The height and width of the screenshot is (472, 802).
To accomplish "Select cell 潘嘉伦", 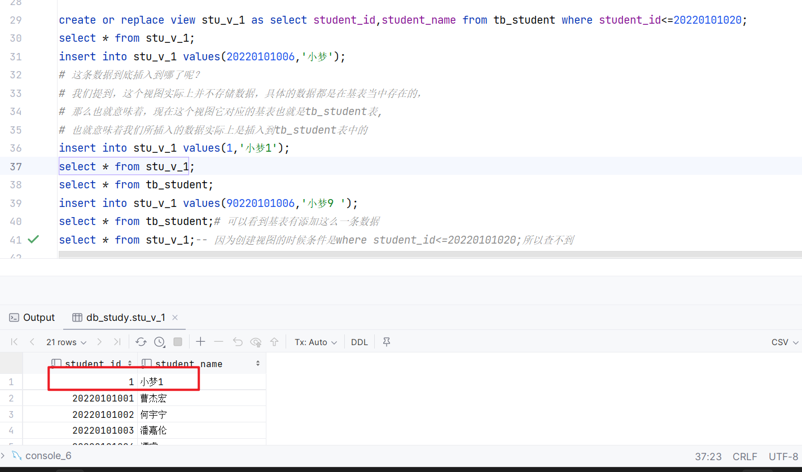I will click(201, 430).
